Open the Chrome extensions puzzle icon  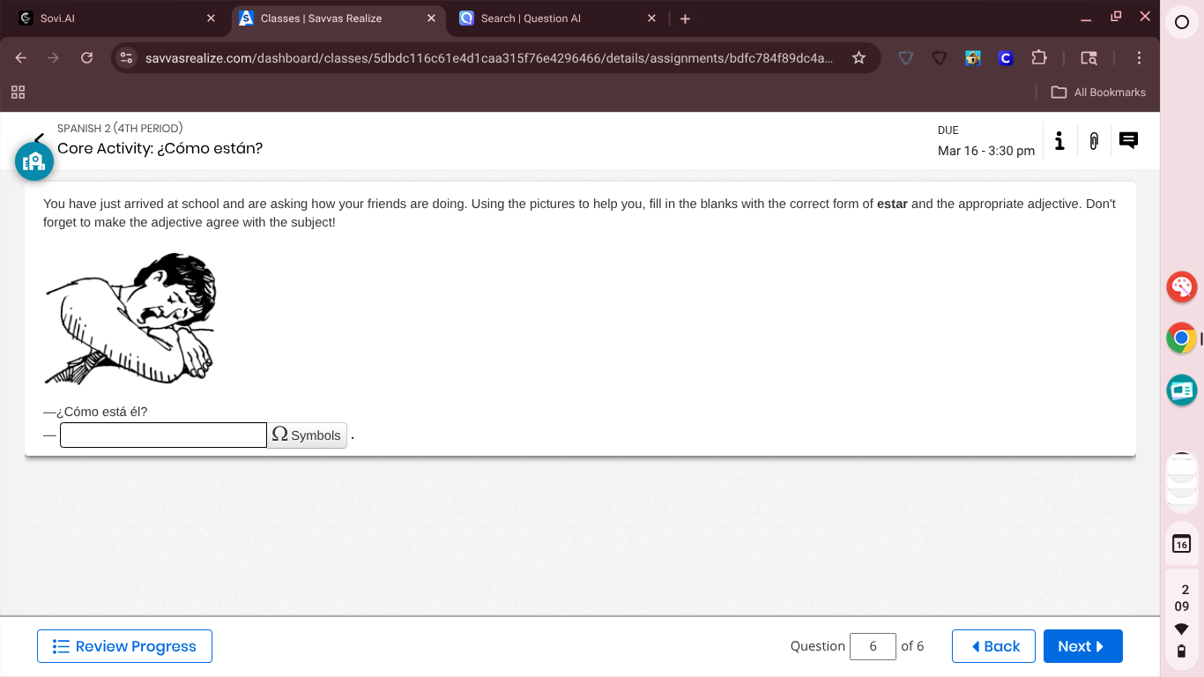click(x=1038, y=57)
